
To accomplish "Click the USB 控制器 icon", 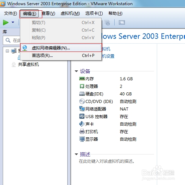I will (x=82, y=116).
